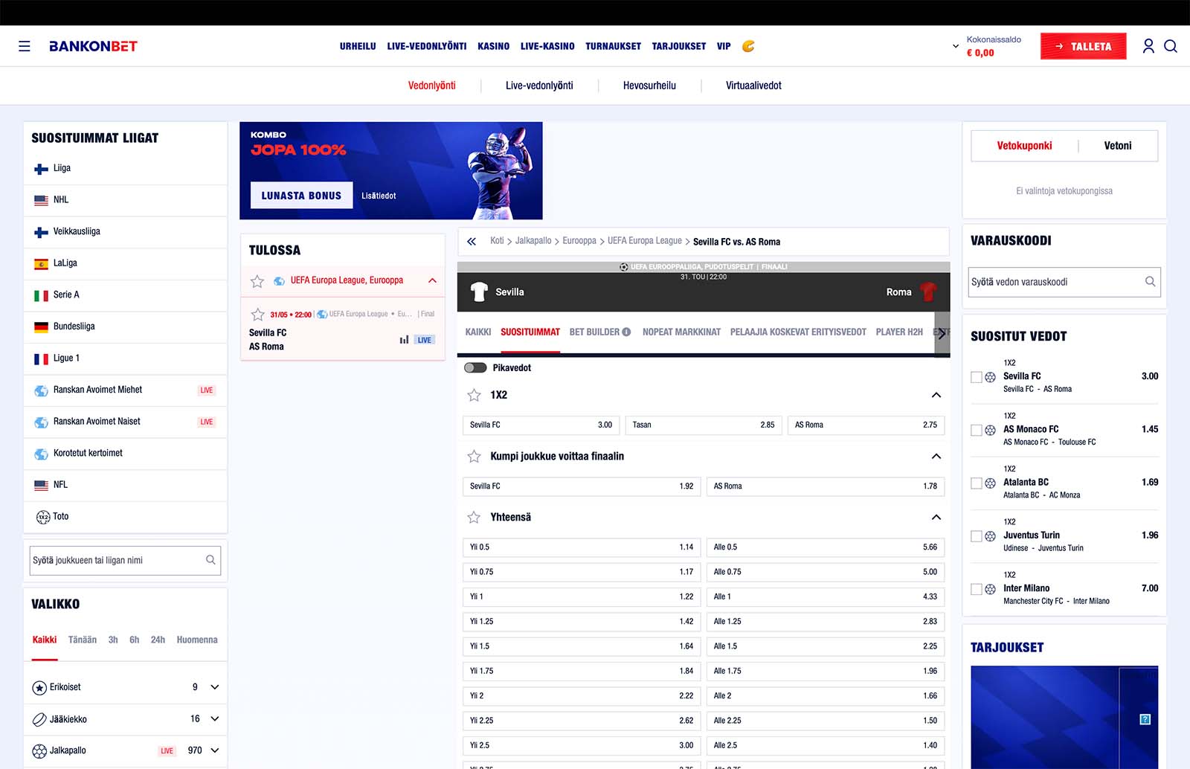This screenshot has width=1190, height=769.
Task: Click the double-arrow back icon in breadcrumb
Action: (x=472, y=242)
